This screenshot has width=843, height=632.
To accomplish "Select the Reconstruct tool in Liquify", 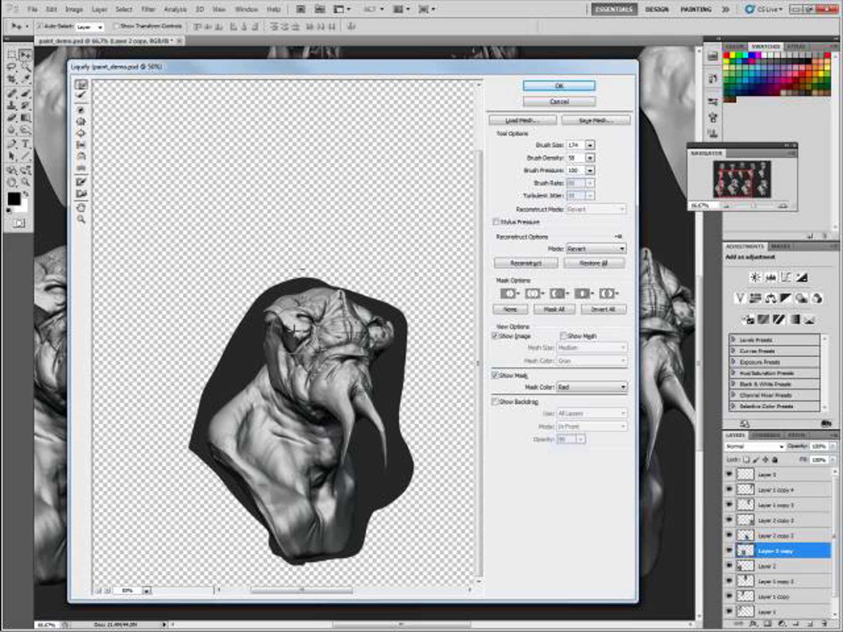I will [x=81, y=95].
